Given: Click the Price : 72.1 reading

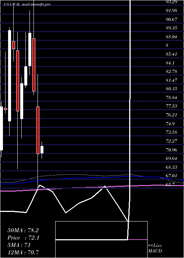Looking at the screenshot, I should click(x=23, y=238).
